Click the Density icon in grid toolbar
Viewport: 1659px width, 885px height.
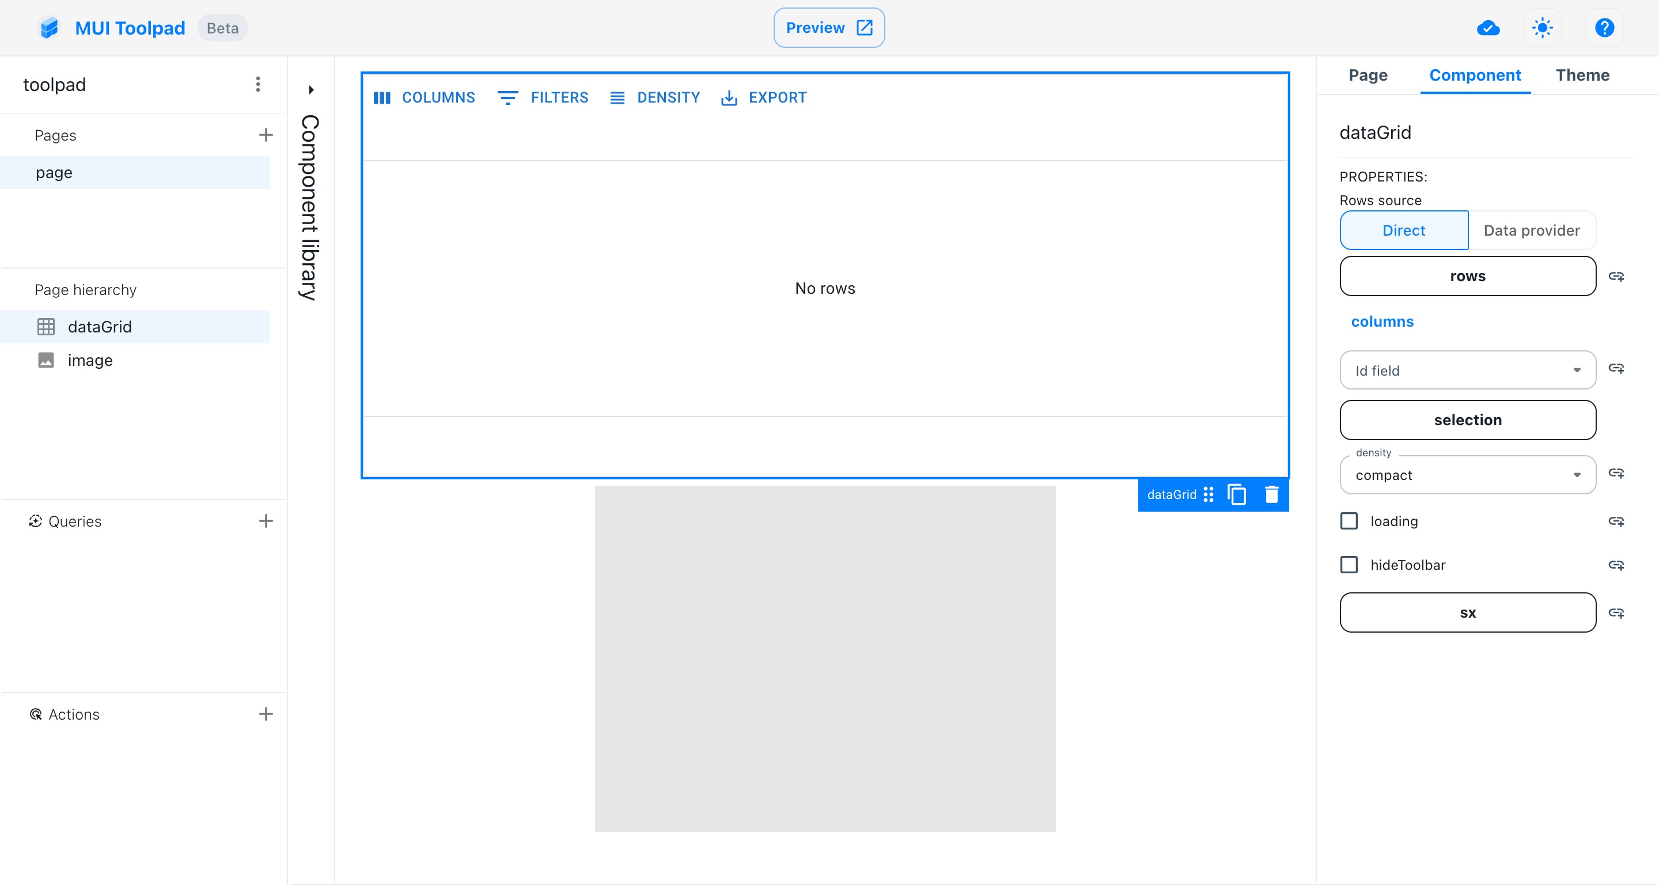[x=617, y=97]
